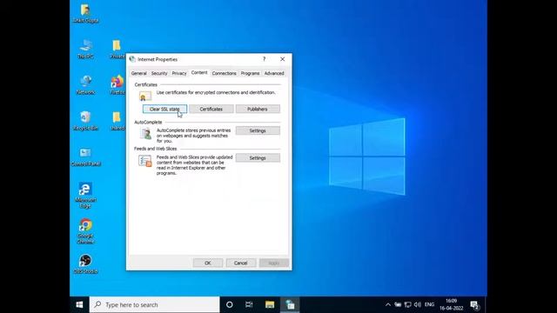Open the Recycle Bin desktop icon
557x313 pixels.
coord(85,121)
